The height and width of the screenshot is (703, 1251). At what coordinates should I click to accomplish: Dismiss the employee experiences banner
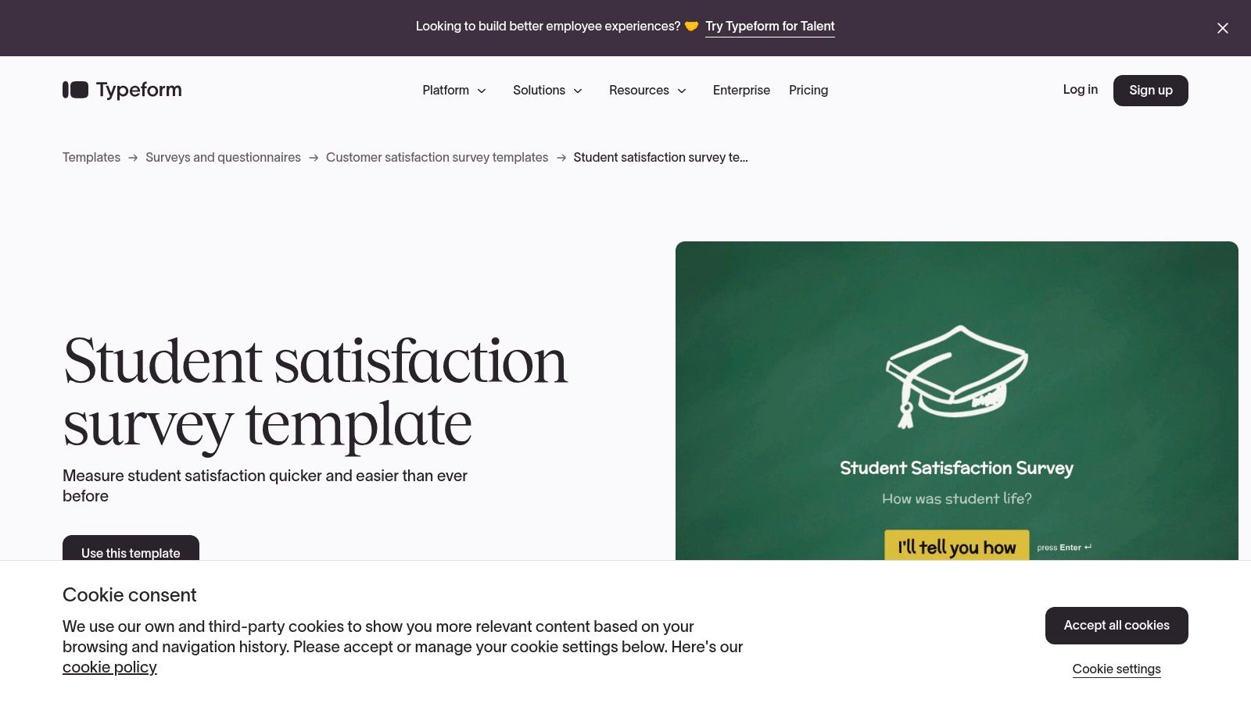(x=1222, y=28)
